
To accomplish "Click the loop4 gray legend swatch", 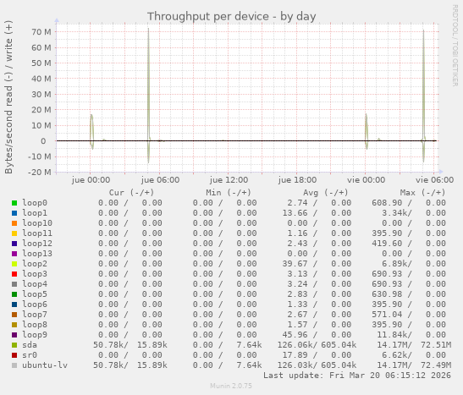I will pyautogui.click(x=14, y=284).
